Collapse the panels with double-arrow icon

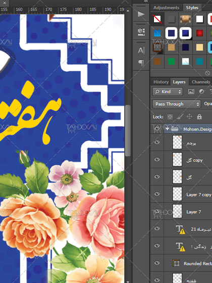point(146,1)
